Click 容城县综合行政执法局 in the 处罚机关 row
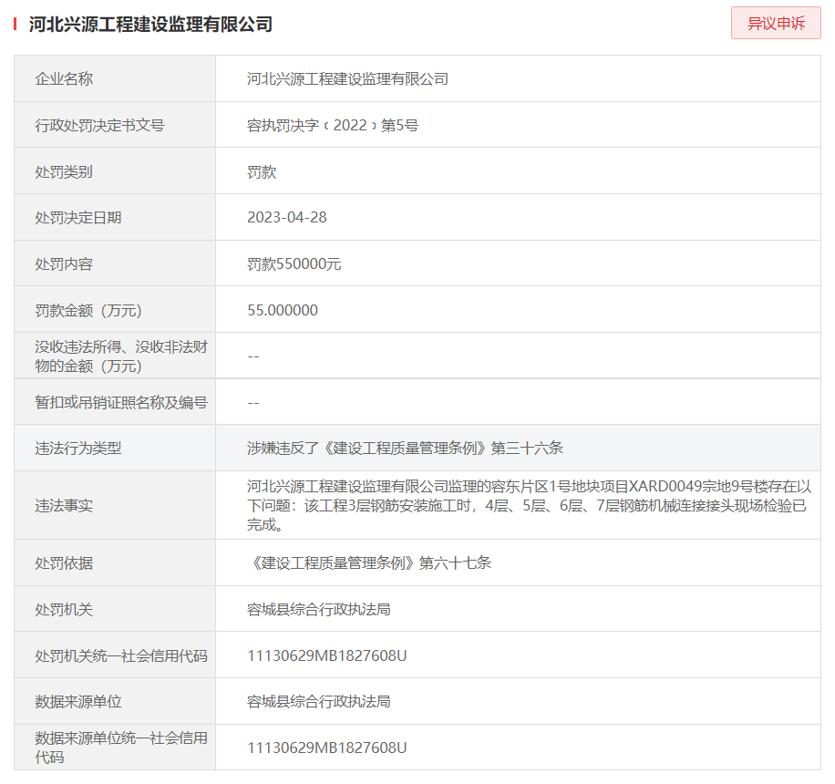The width and height of the screenshot is (835, 784). tap(318, 609)
